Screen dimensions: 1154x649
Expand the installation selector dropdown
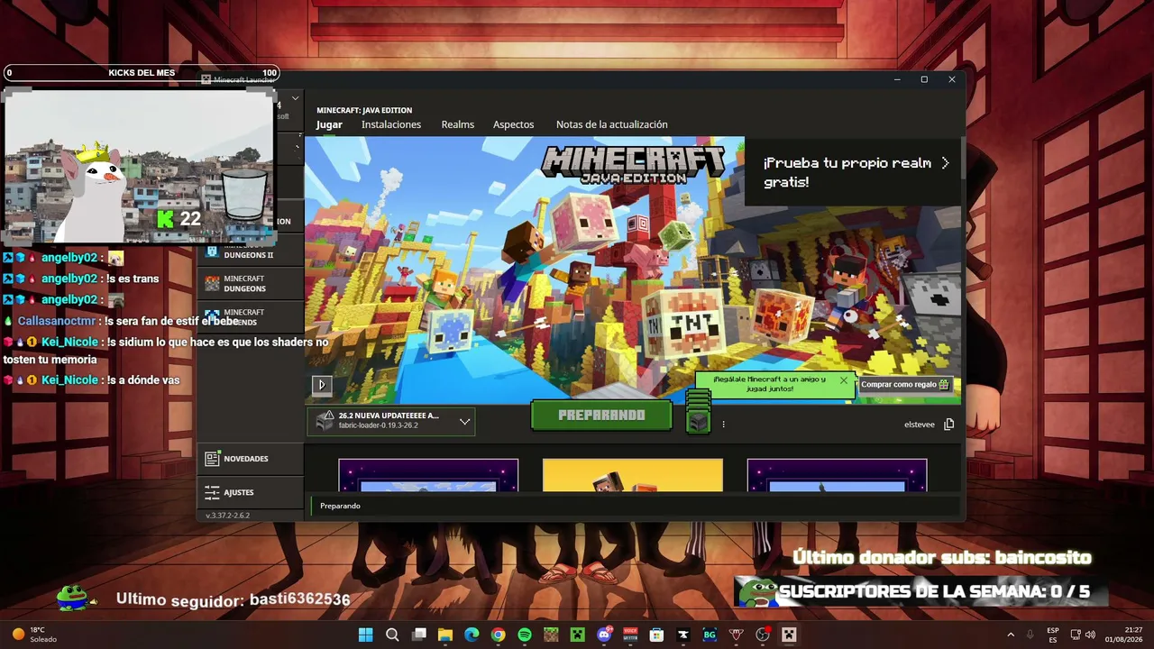coord(465,421)
